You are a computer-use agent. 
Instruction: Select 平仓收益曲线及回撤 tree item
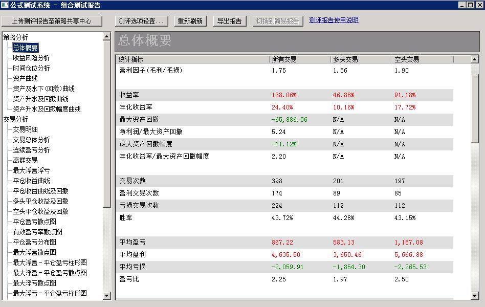[x=40, y=191]
